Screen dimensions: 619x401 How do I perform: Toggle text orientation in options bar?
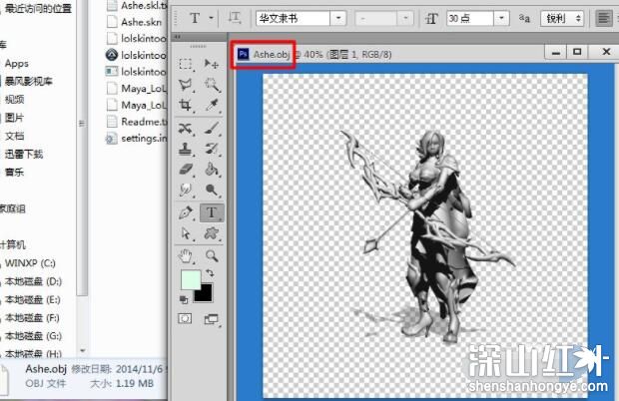235,18
